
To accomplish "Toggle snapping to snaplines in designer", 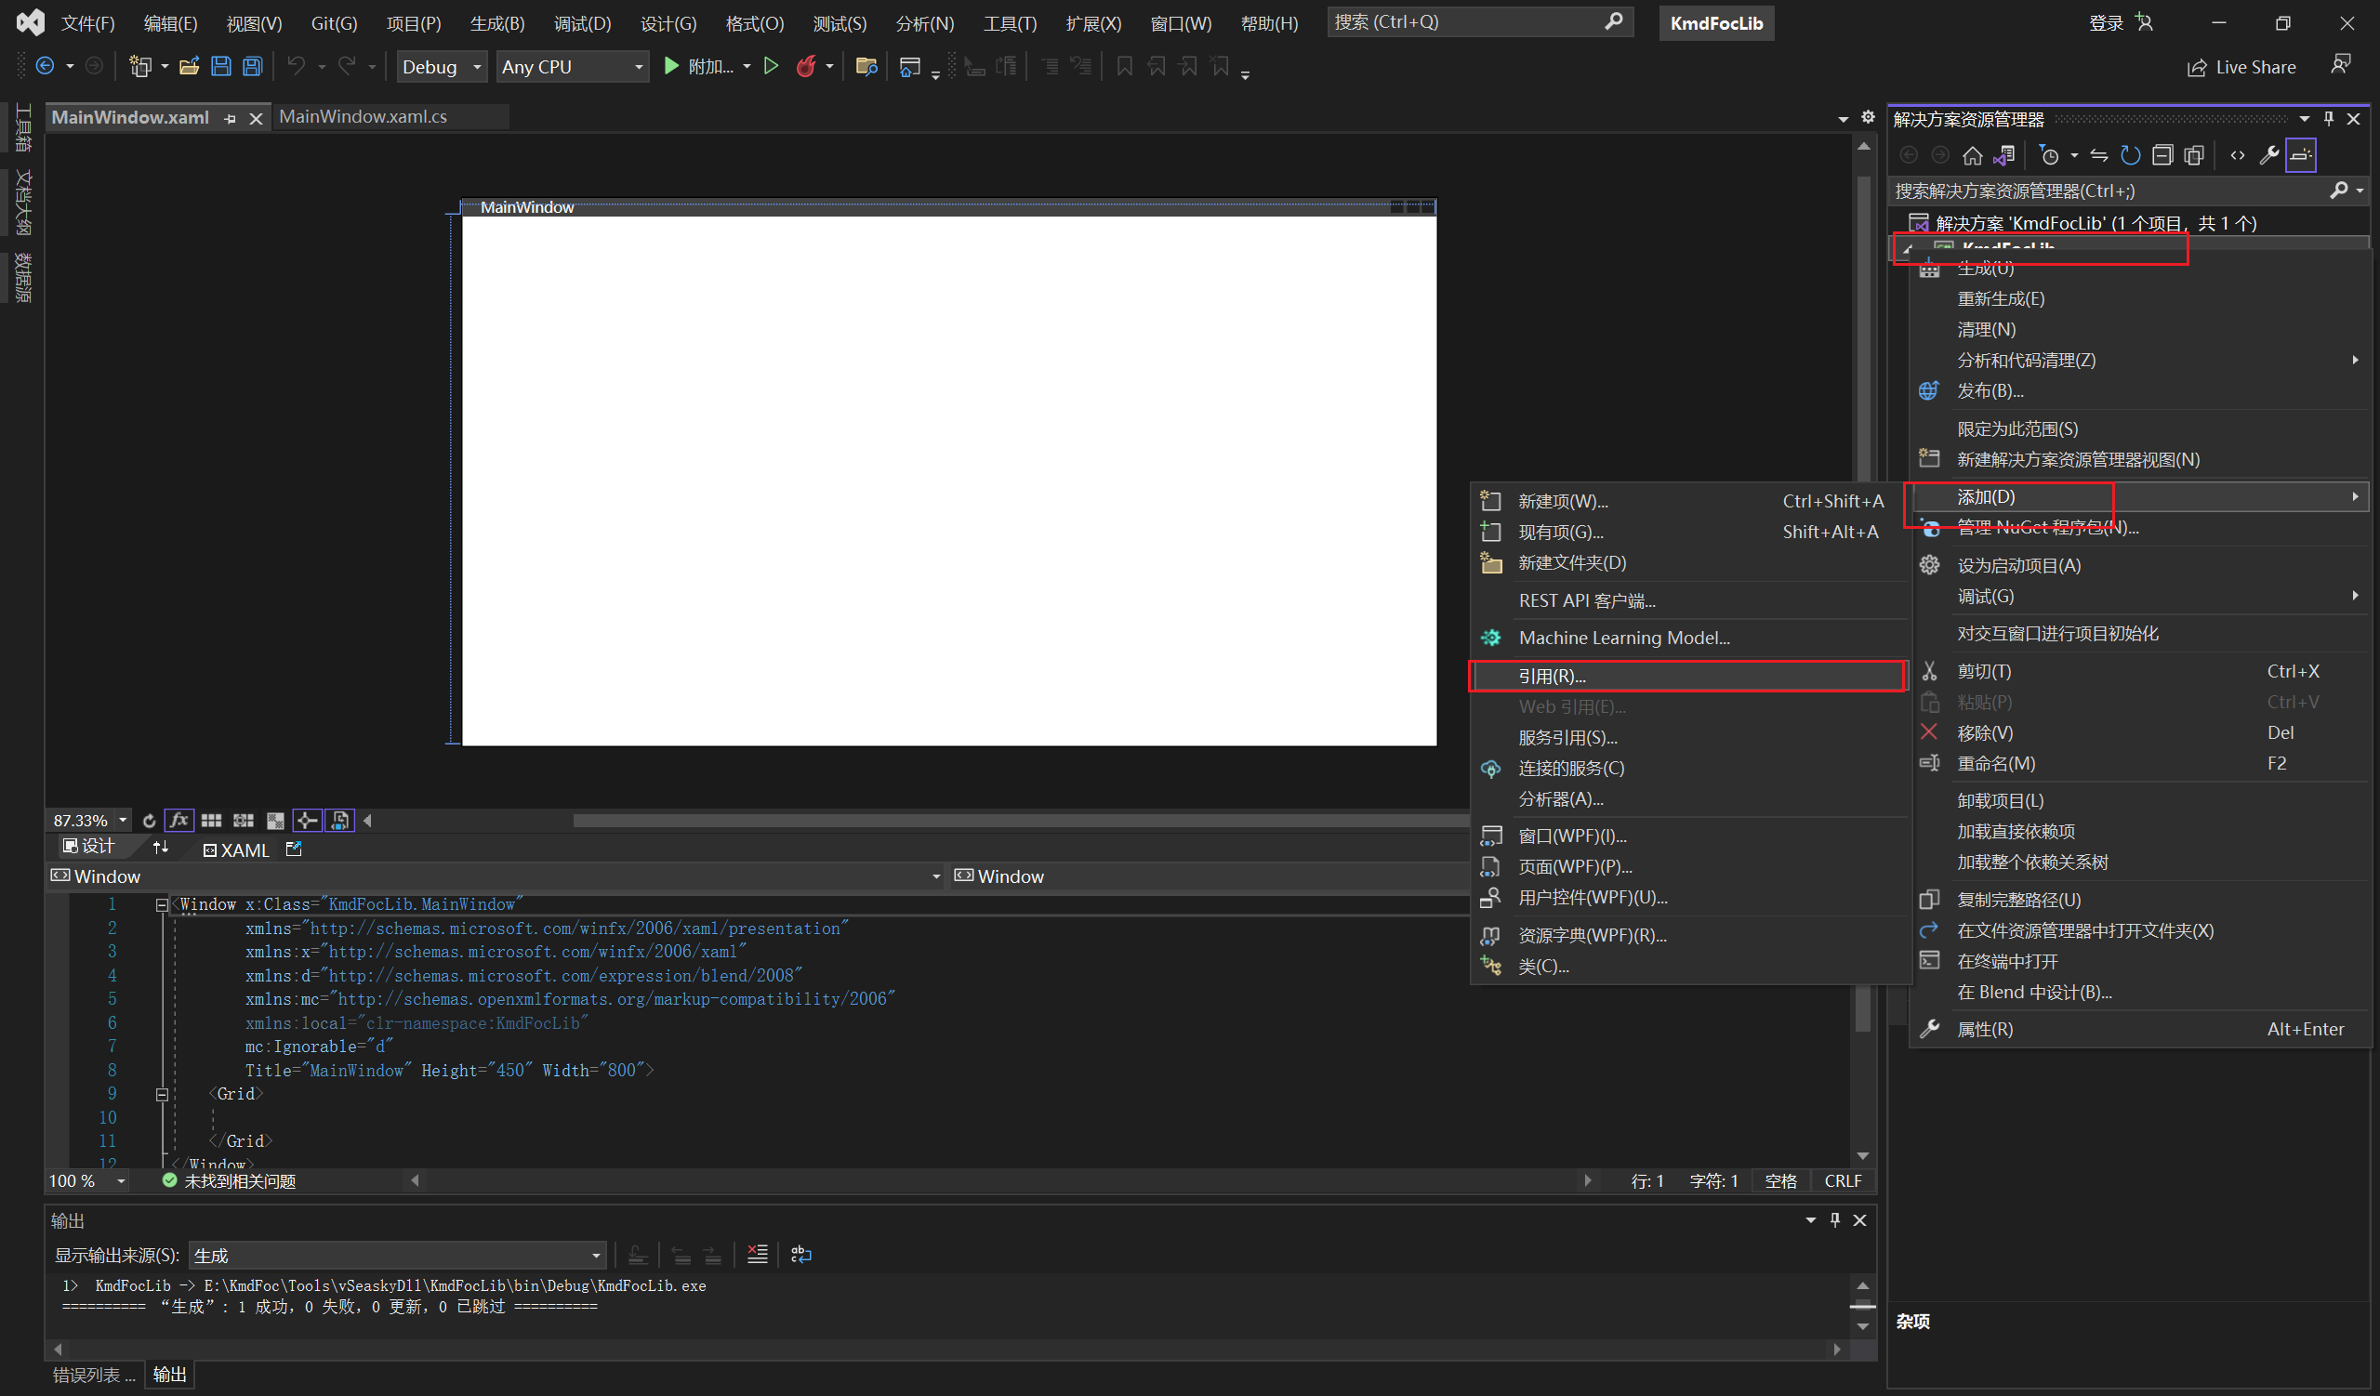I will point(307,821).
